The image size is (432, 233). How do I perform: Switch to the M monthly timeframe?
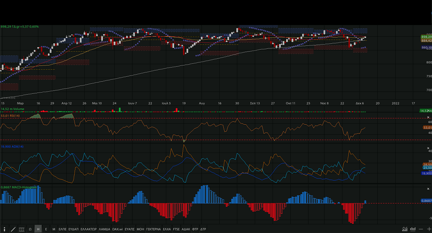tap(54, 229)
